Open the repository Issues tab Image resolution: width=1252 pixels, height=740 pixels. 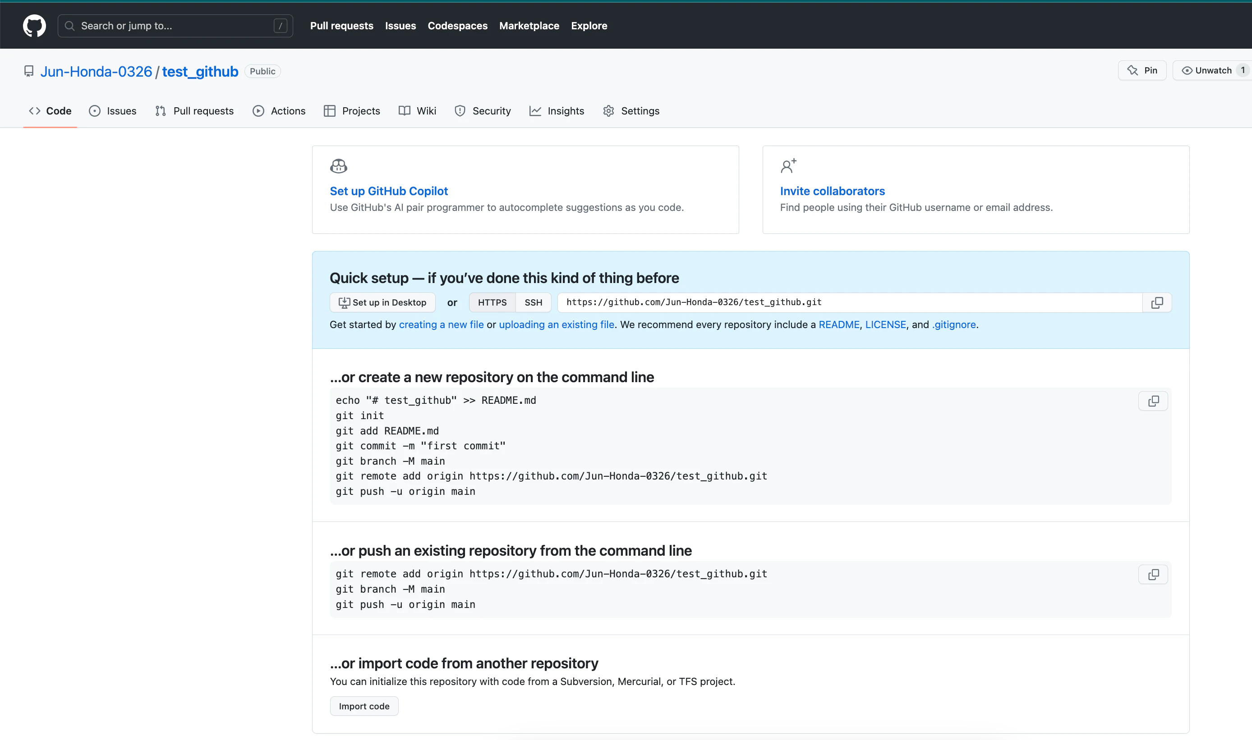pos(113,111)
